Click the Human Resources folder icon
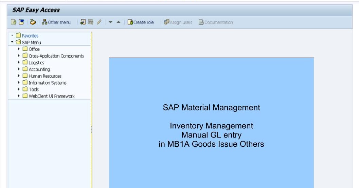The width and height of the screenshot is (359, 188). pyautogui.click(x=25, y=76)
